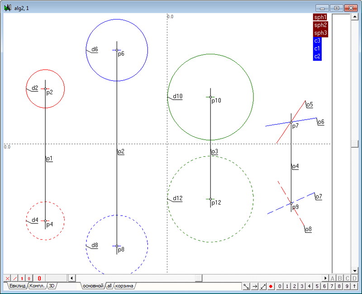362x294 pixels.
Task: Open the основной layer tab
Action: [93, 286]
